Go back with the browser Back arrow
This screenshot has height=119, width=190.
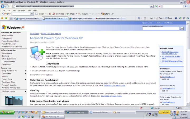click(3, 6)
